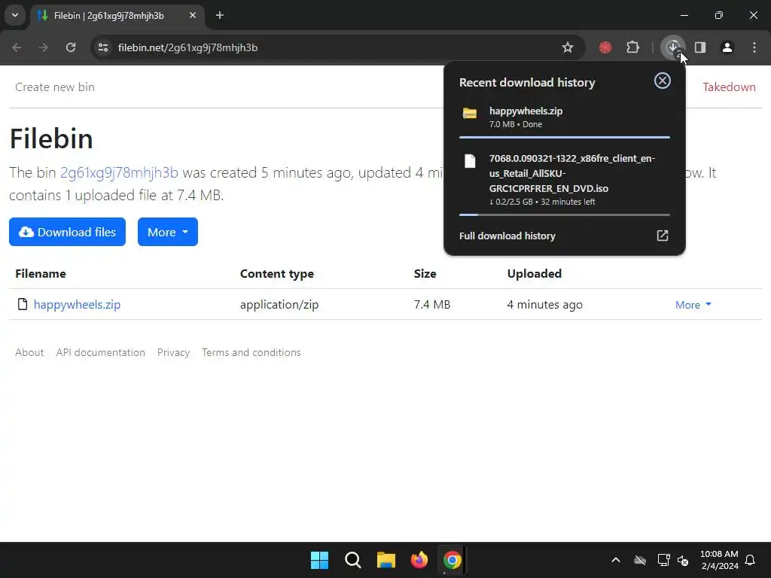Select the 4 minutes ago uploaded cell
The width and height of the screenshot is (771, 578).
pyautogui.click(x=544, y=305)
